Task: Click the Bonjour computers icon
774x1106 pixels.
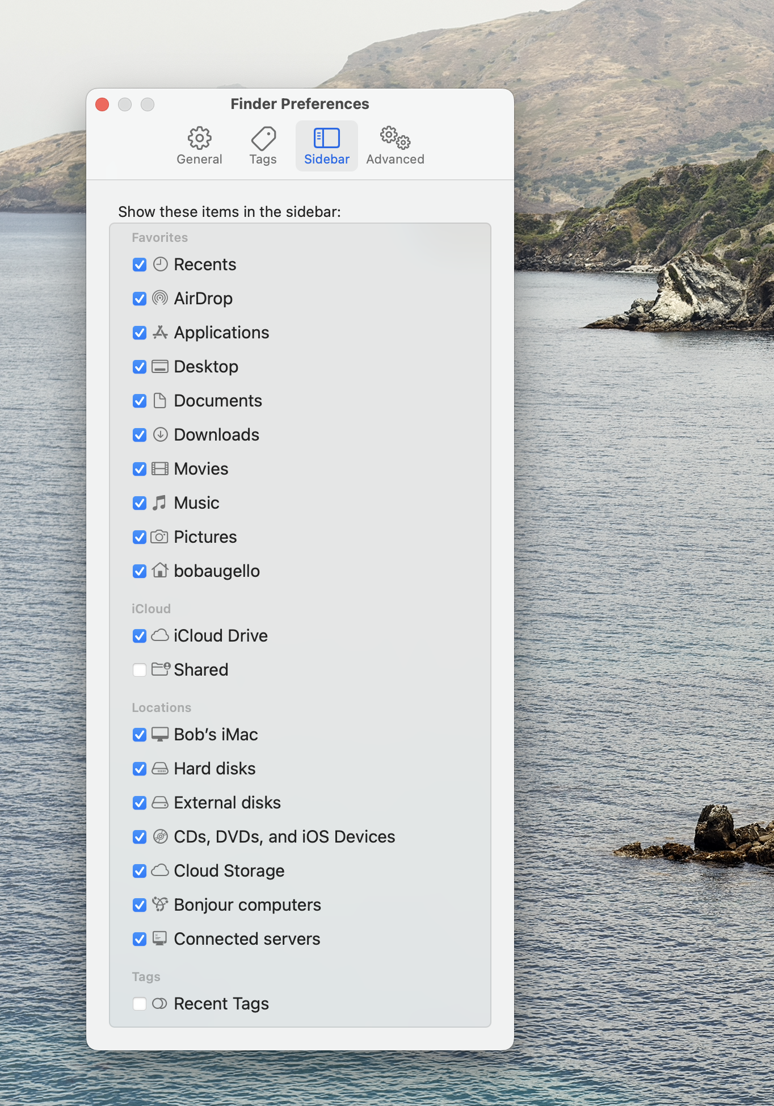Action: [x=161, y=904]
